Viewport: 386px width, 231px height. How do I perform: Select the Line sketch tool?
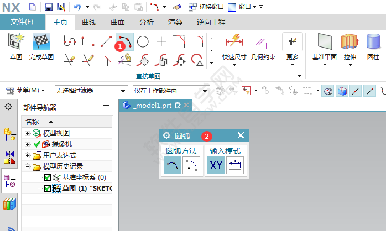coord(106,41)
